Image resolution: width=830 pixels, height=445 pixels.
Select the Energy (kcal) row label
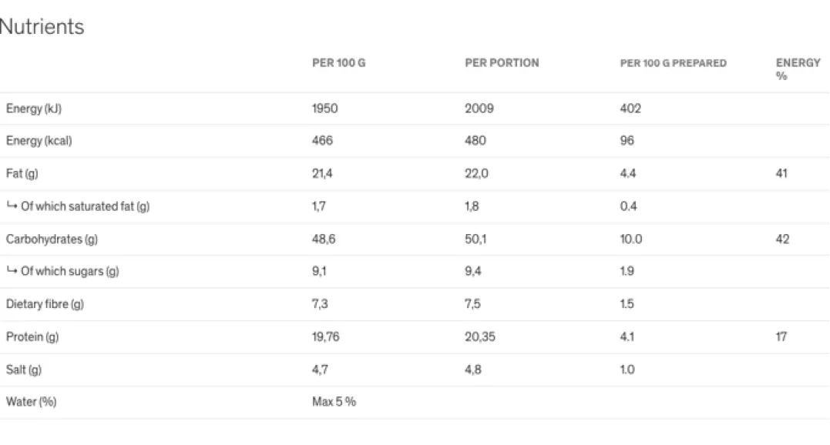pos(39,141)
